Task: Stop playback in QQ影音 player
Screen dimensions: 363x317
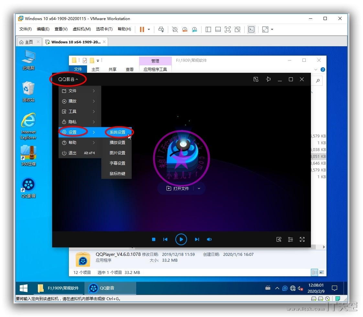Action: [x=153, y=239]
